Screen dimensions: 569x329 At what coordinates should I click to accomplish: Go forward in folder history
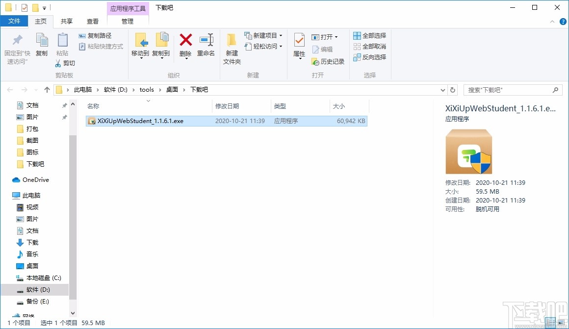(x=25, y=90)
